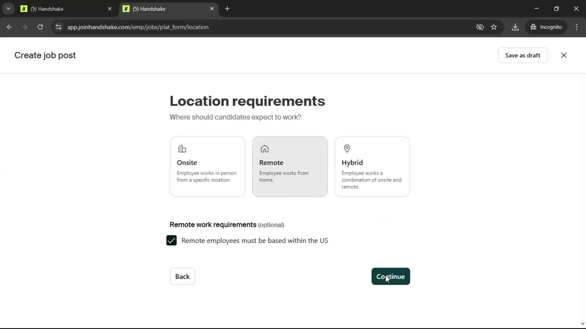Close the first Handshake browser tab

coord(110,9)
